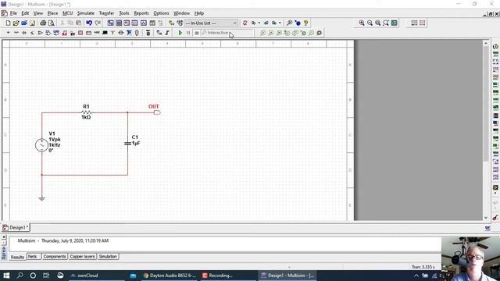This screenshot has width=500, height=281.
Task: Switch to Recording taskbar app
Action: (x=228, y=276)
